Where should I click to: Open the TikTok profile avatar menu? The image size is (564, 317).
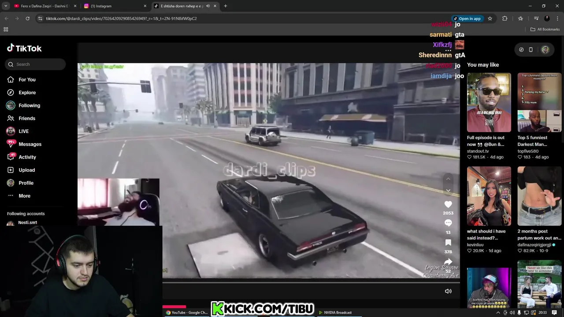coord(545,50)
